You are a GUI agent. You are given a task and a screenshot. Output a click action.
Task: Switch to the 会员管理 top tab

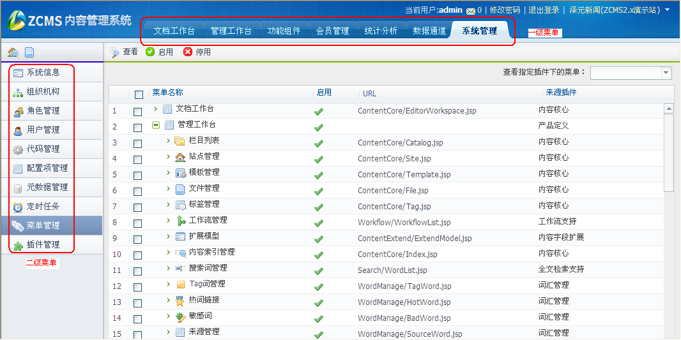pos(332,31)
